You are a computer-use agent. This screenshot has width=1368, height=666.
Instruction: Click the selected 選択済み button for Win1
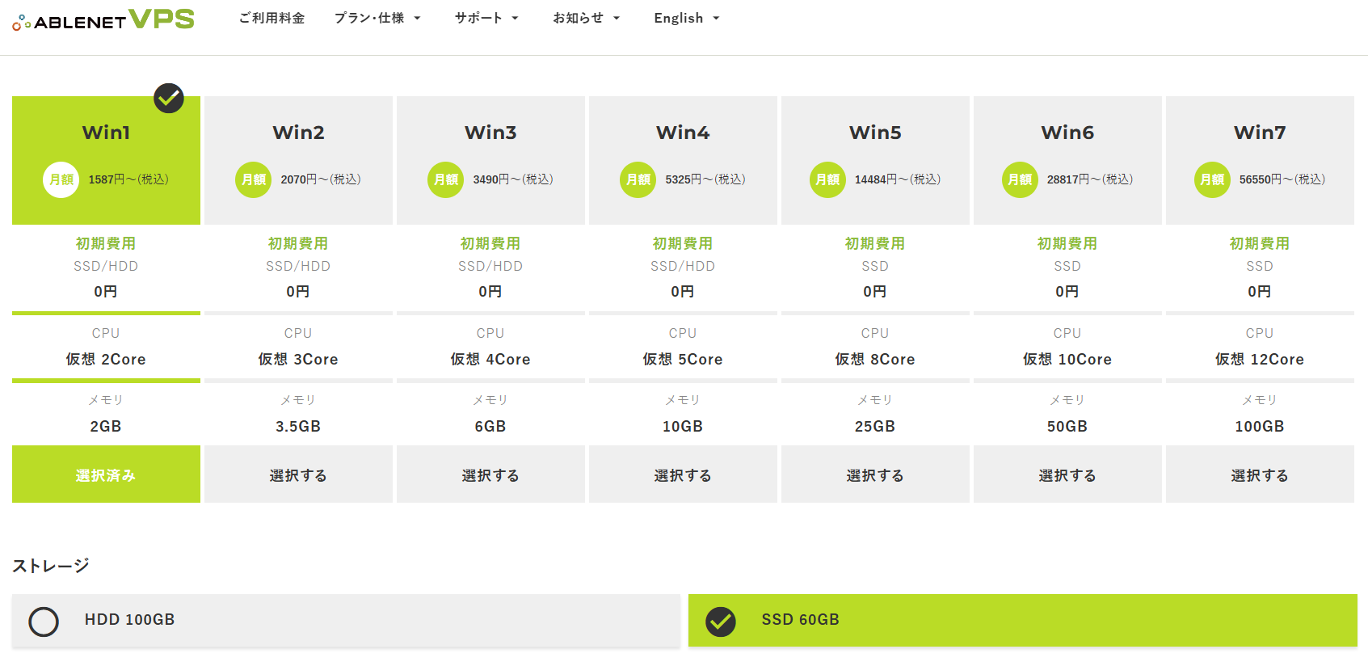pyautogui.click(x=106, y=474)
